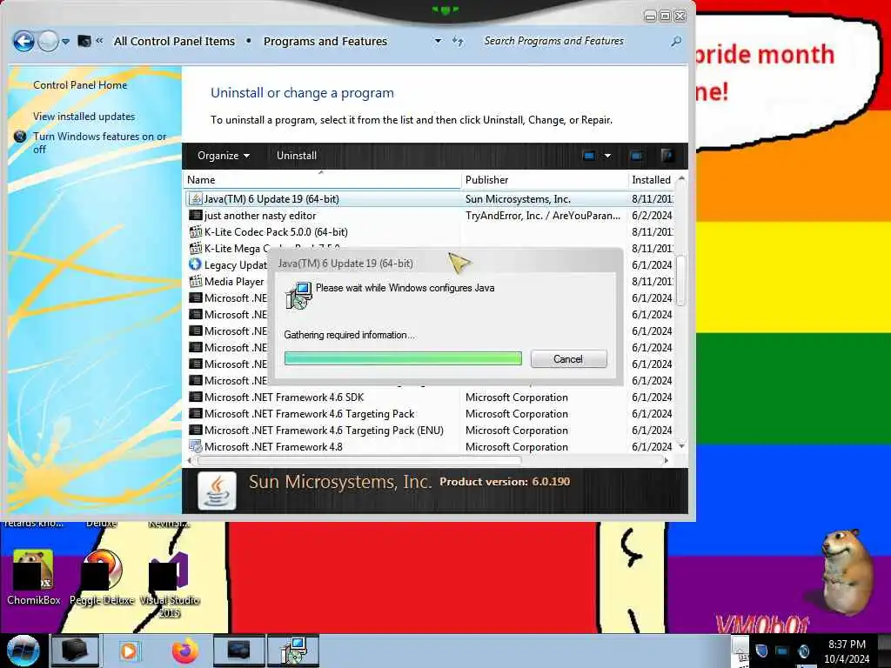Expand the address bar history dropdown
The image size is (891, 668).
coord(438,41)
